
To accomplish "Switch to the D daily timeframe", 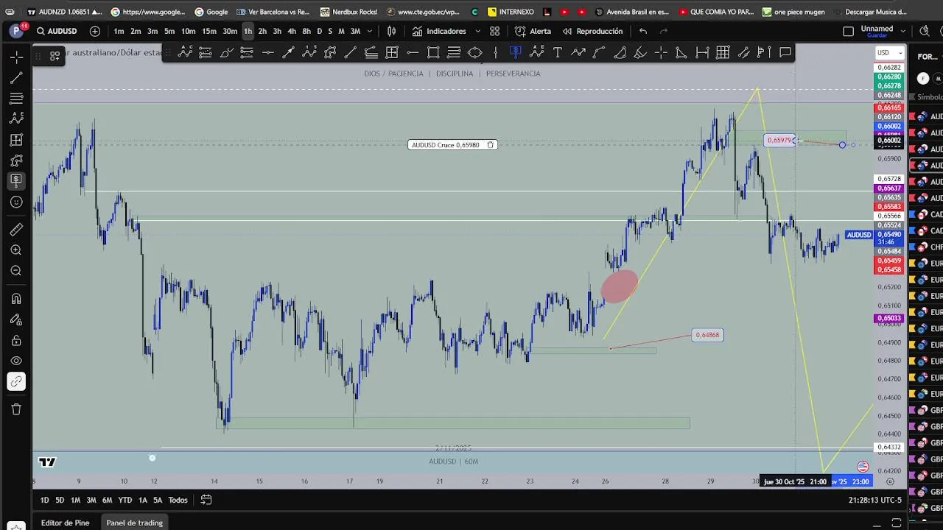I will (319, 31).
